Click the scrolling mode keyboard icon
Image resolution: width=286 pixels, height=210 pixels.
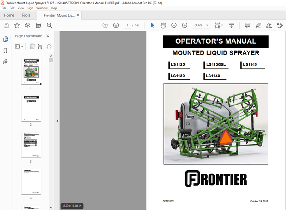[232, 25]
